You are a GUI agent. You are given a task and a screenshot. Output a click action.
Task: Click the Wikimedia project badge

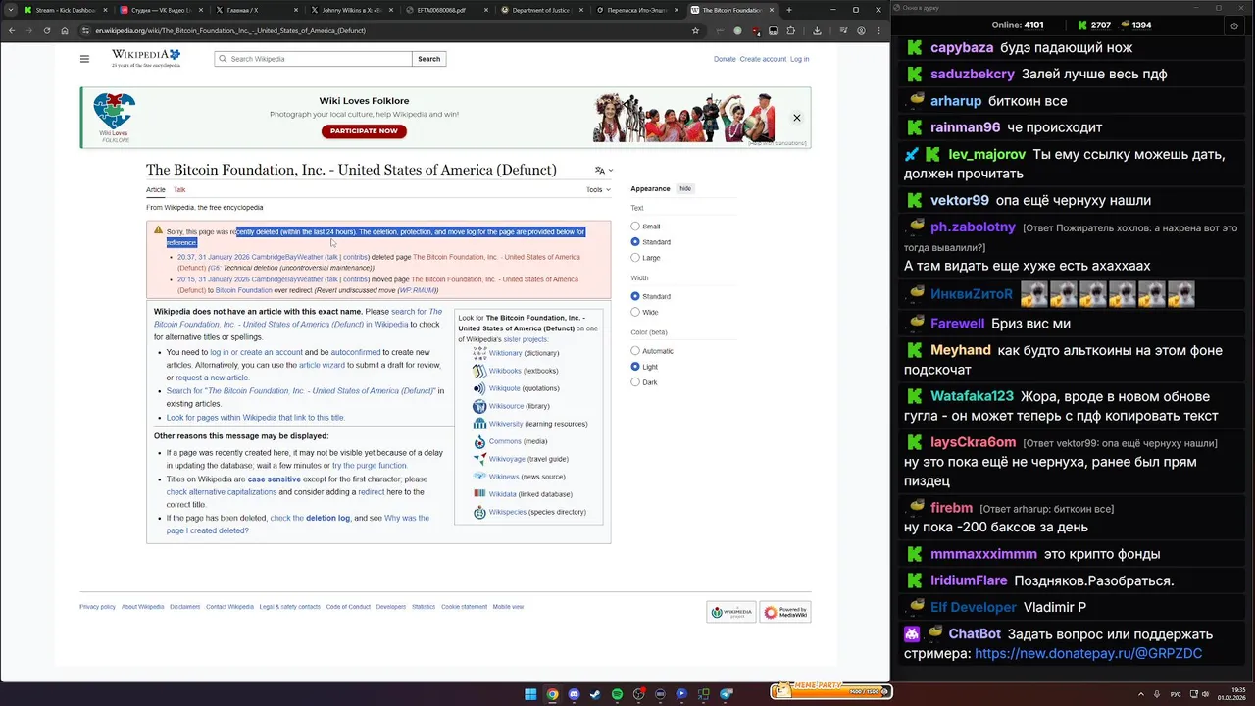[731, 612]
